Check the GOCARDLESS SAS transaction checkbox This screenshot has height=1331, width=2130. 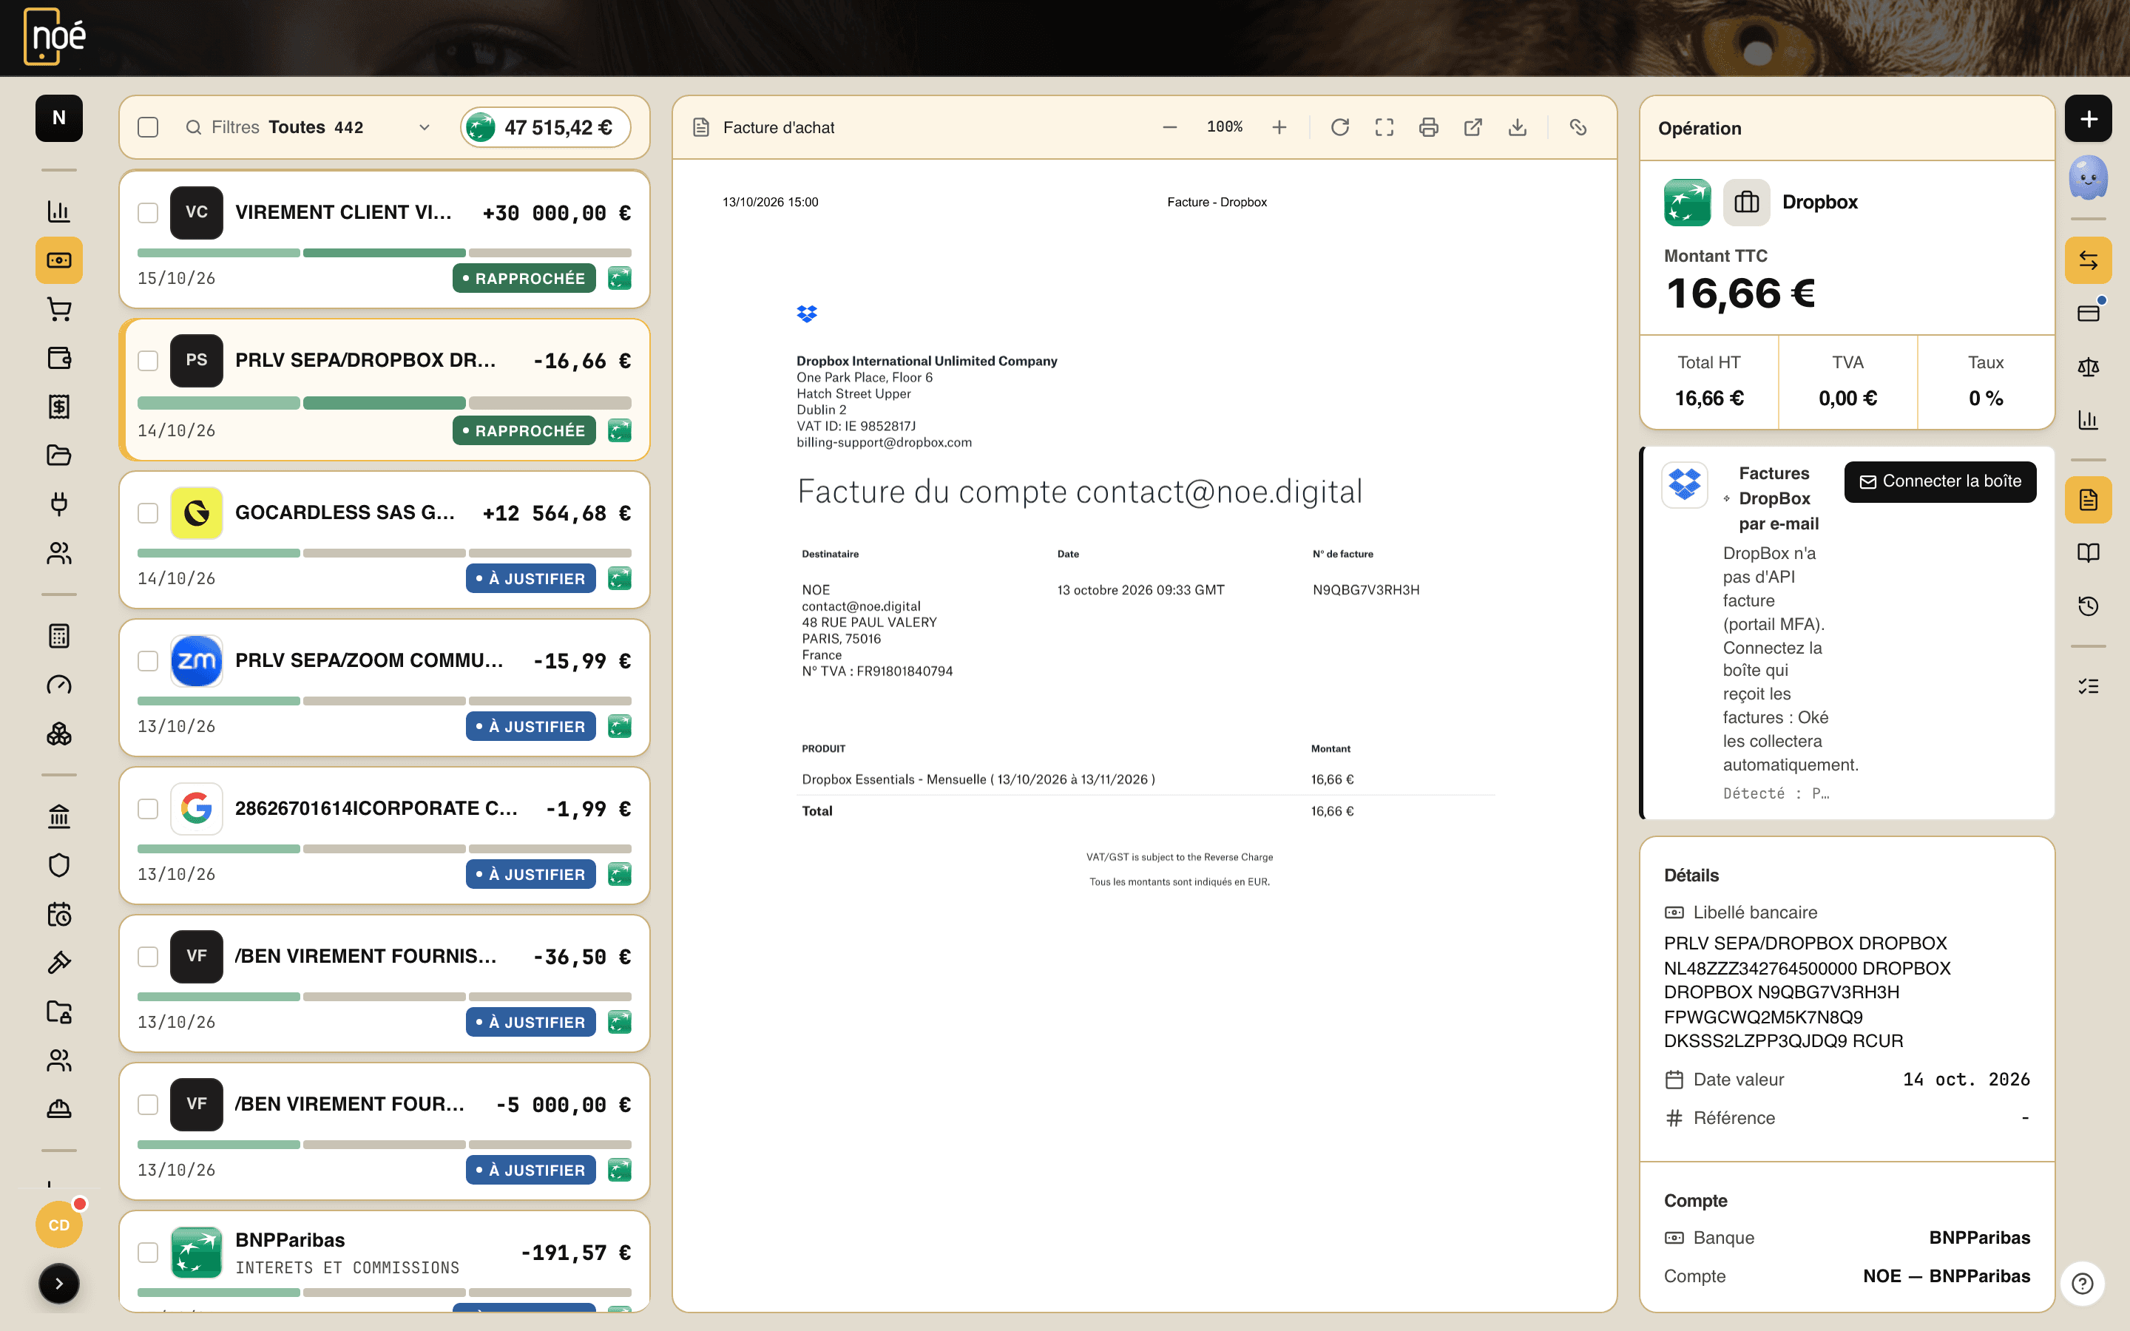pos(148,513)
